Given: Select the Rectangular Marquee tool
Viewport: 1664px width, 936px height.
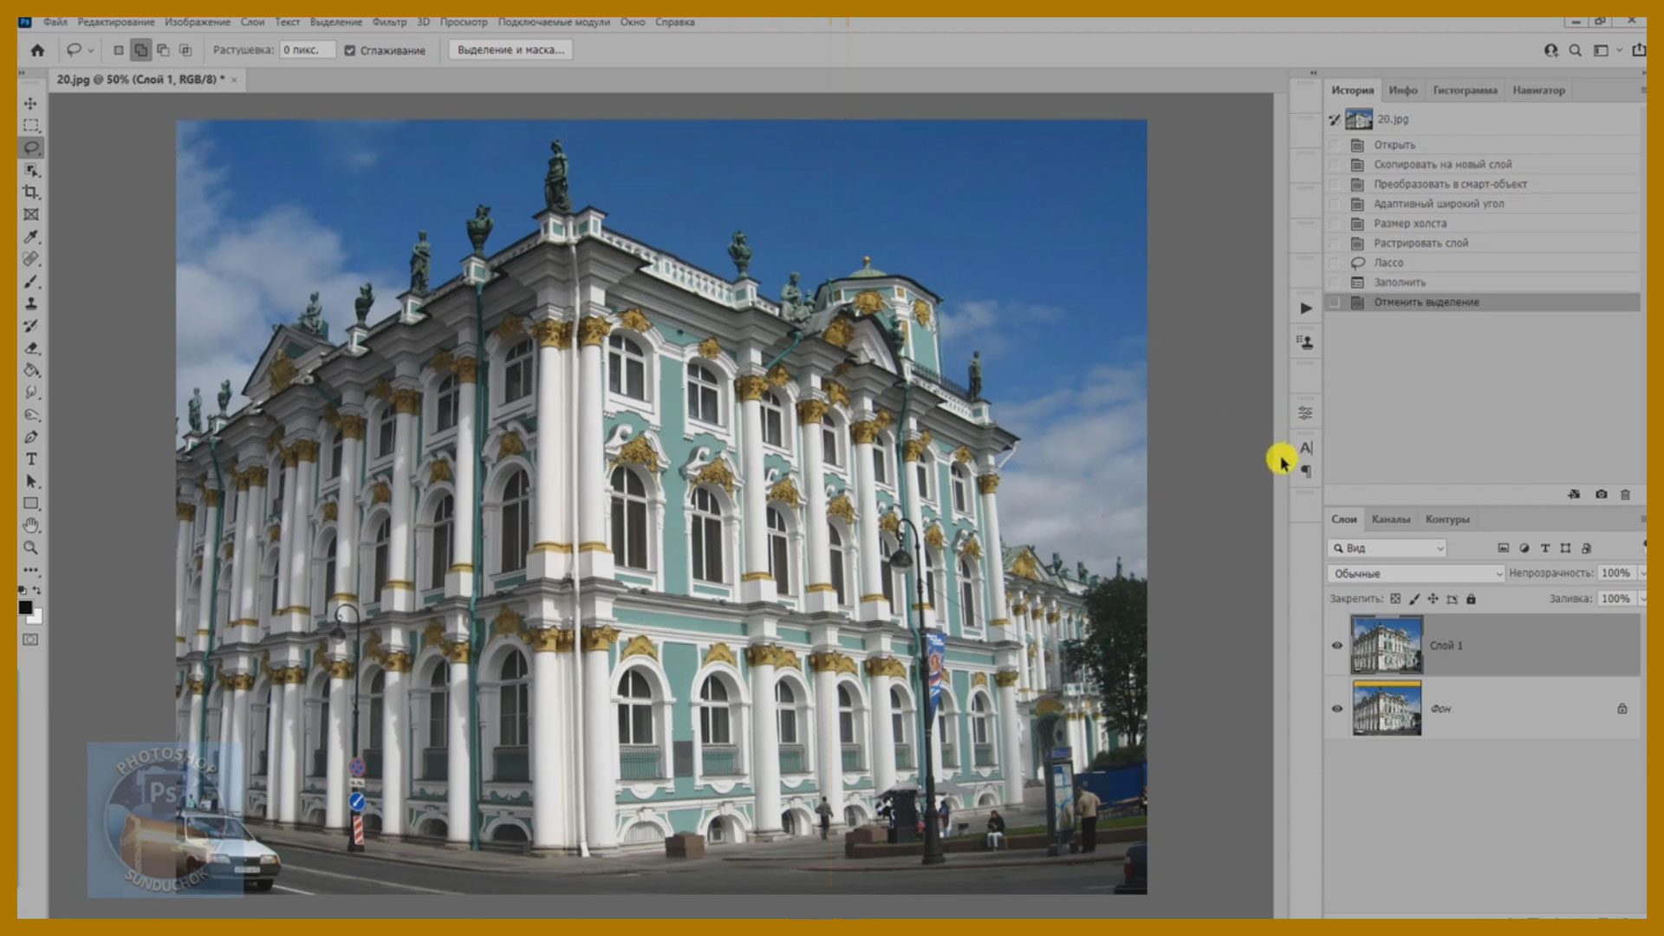Looking at the screenshot, I should point(31,125).
